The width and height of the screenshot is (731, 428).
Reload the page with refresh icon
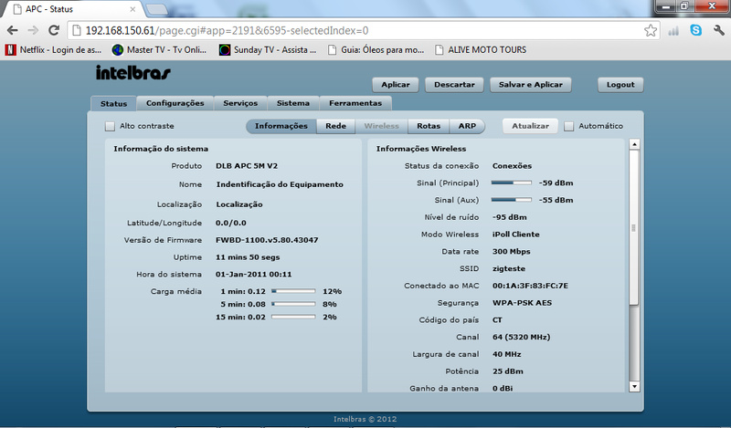coord(54,31)
